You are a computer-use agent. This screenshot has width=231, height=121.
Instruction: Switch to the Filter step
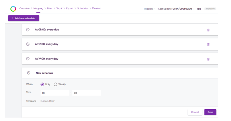click(x=50, y=8)
